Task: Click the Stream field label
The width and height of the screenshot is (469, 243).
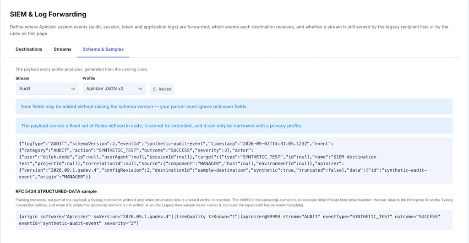Action: pyautogui.click(x=22, y=78)
